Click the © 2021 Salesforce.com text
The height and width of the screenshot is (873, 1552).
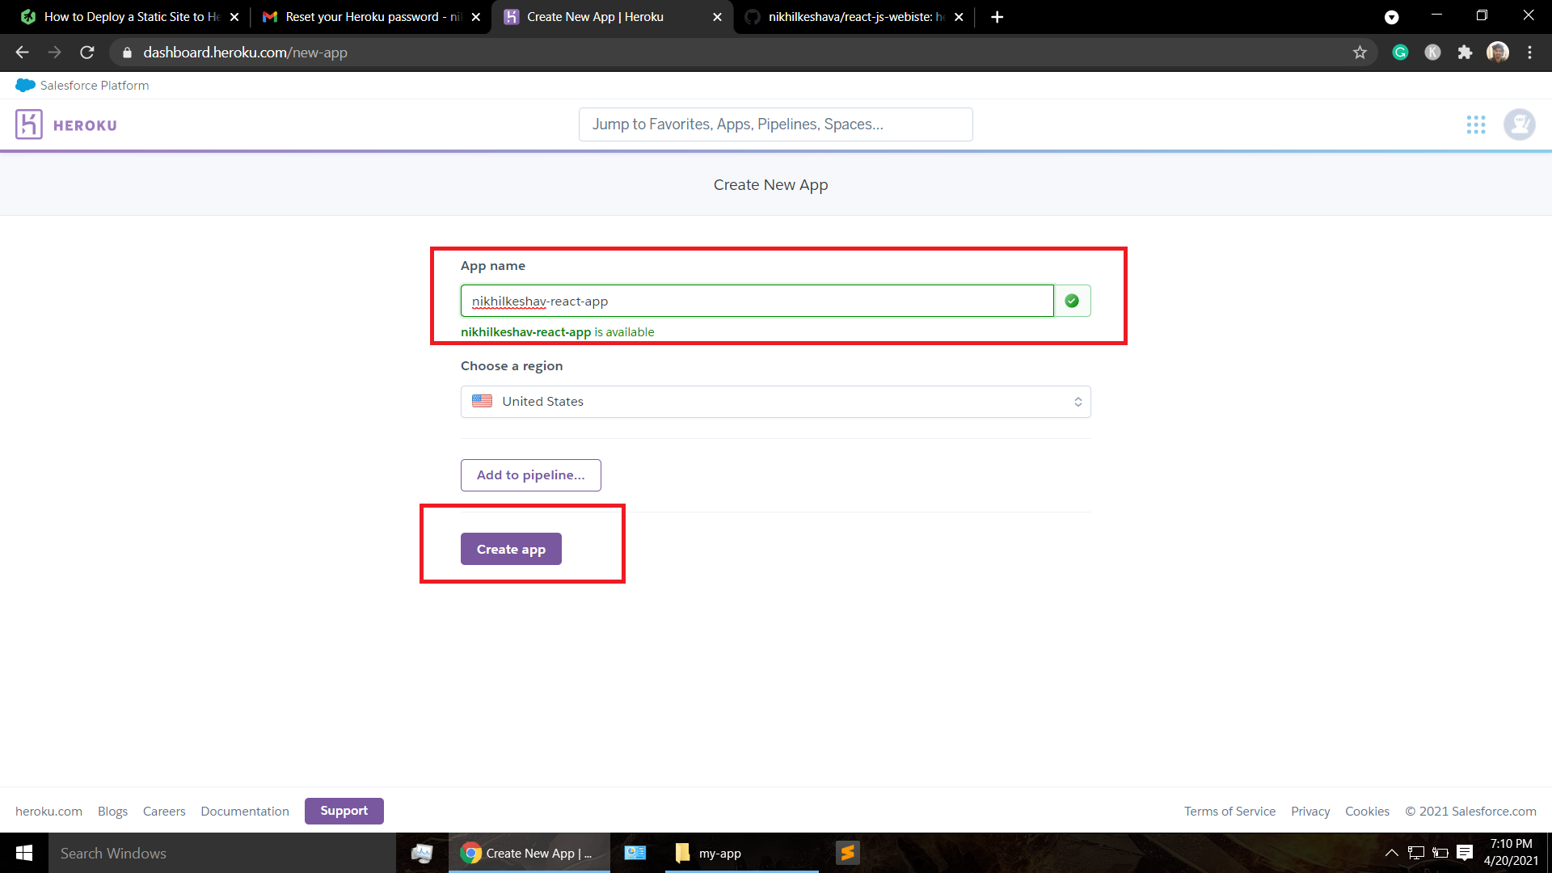click(x=1470, y=811)
